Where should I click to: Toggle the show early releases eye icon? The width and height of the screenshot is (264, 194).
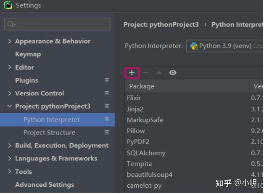click(x=172, y=73)
